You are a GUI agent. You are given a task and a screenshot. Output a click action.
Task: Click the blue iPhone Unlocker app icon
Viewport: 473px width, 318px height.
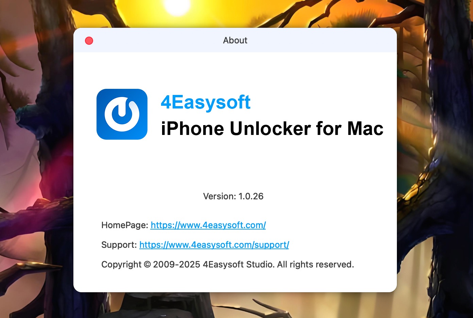click(122, 114)
